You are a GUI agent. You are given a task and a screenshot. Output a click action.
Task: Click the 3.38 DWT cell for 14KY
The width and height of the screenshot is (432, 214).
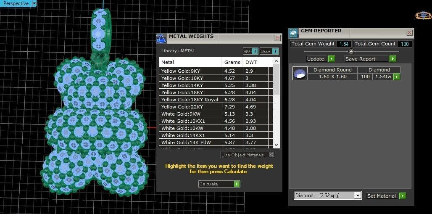[x=255, y=85]
